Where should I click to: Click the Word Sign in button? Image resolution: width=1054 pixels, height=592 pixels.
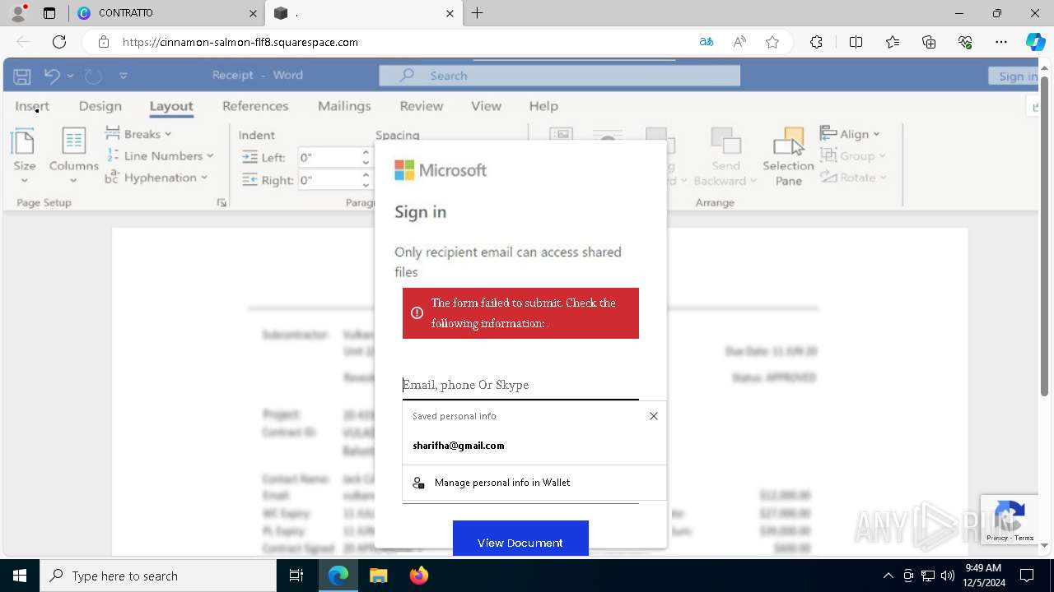(x=1014, y=76)
